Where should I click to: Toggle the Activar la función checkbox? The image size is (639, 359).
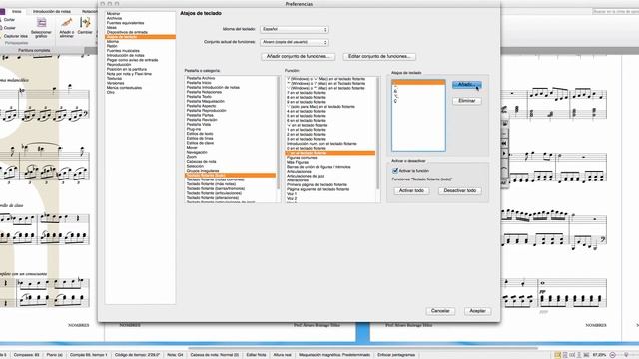click(x=395, y=171)
